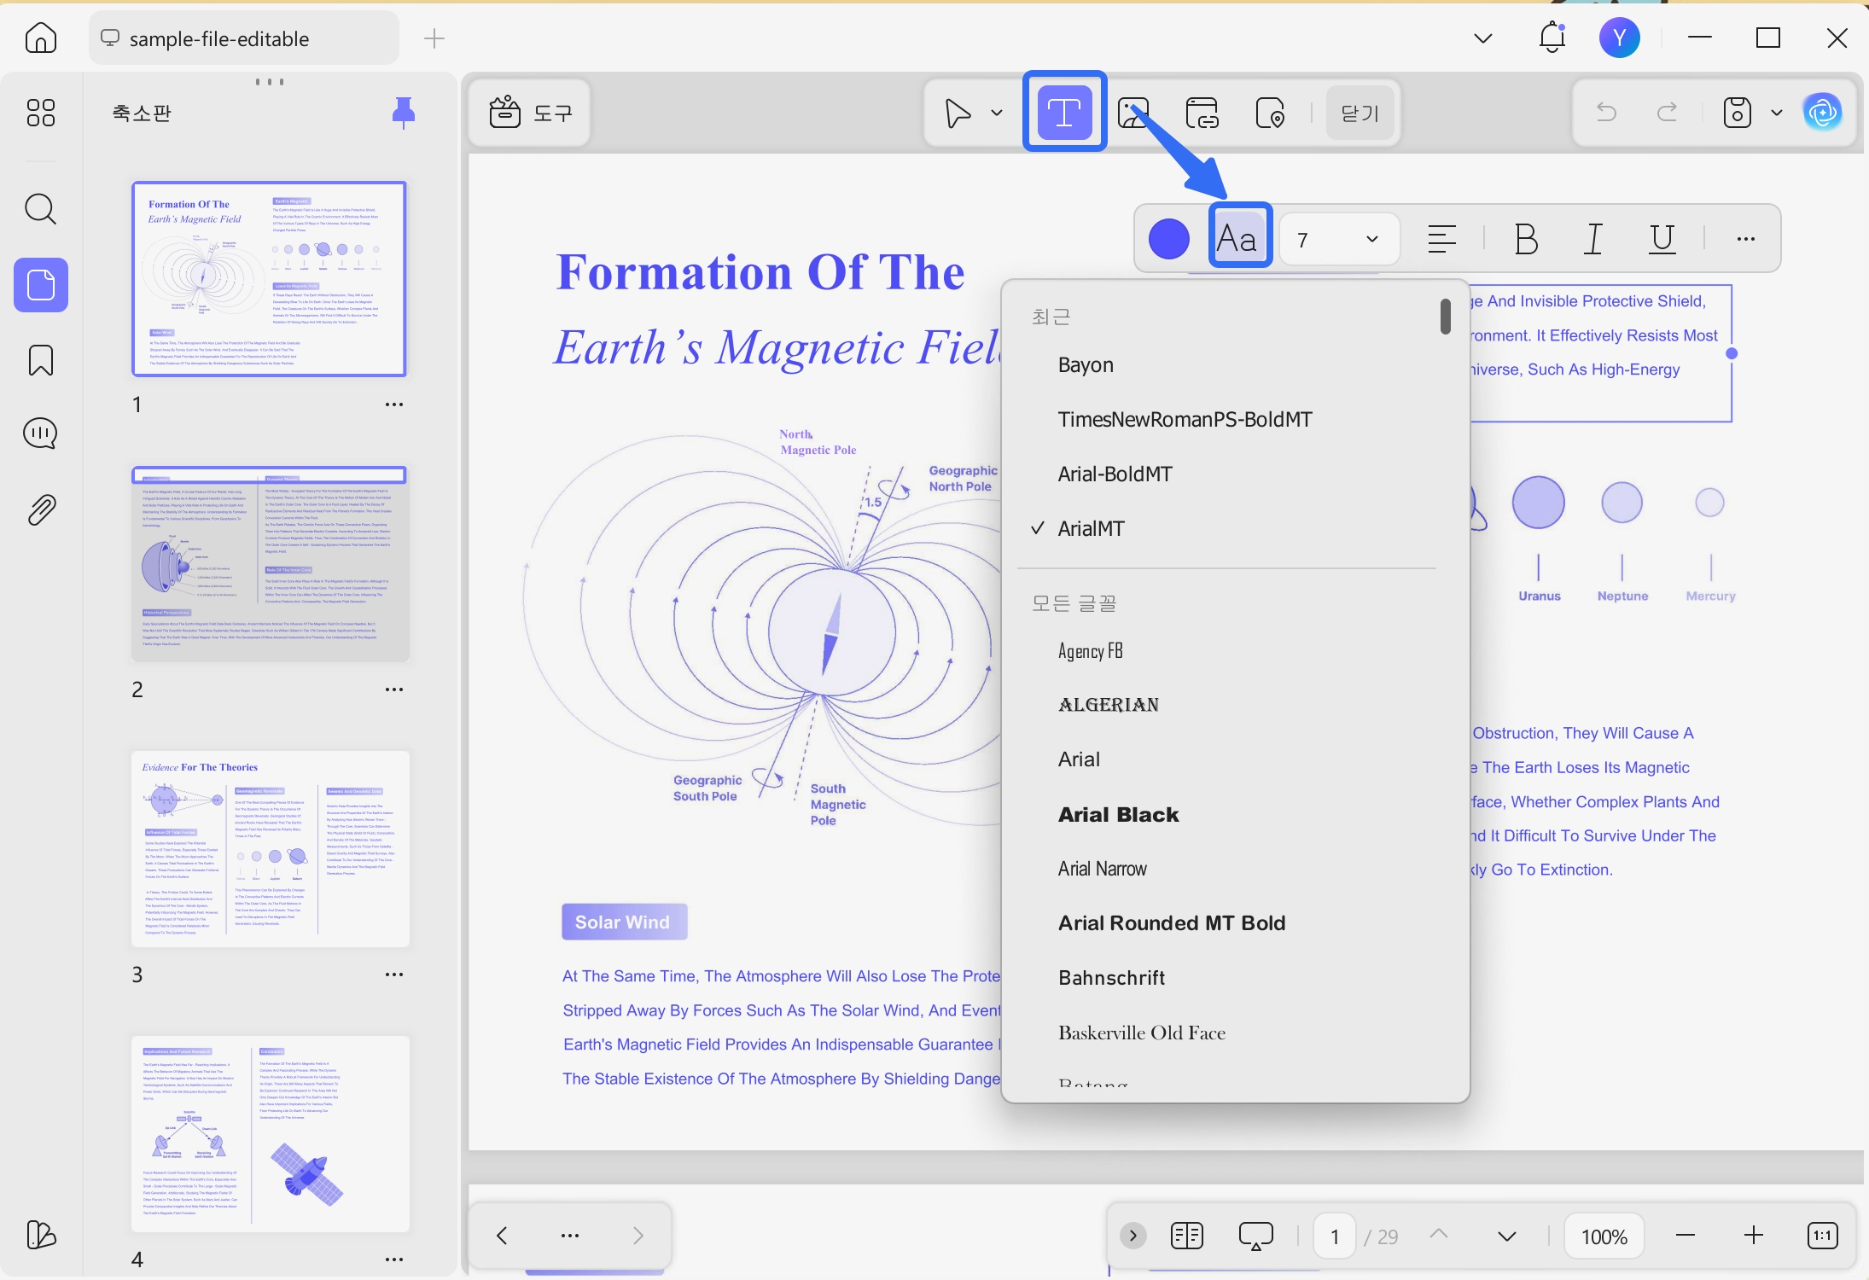Open the search panel magnifier
The height and width of the screenshot is (1280, 1869).
point(41,209)
